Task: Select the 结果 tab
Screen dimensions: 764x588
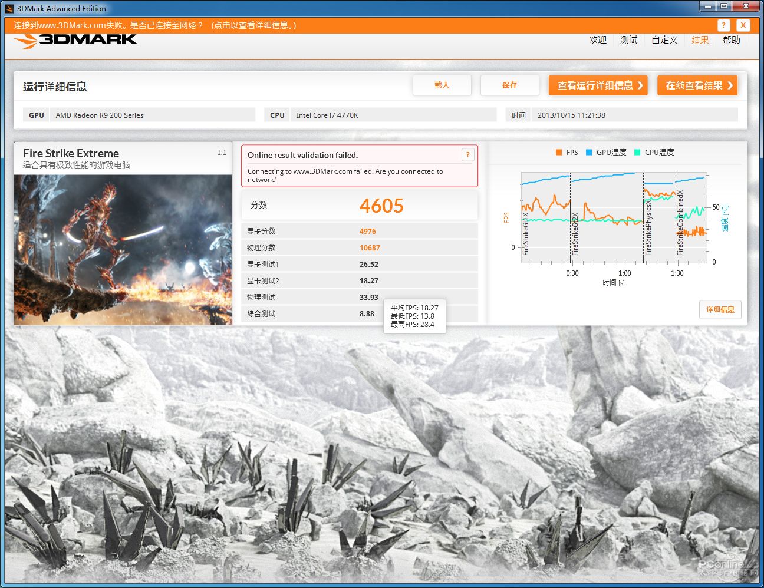Action: 700,39
